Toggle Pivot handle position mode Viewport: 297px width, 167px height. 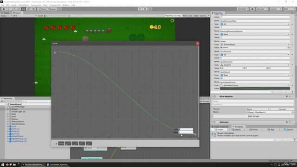[x=42, y=9]
